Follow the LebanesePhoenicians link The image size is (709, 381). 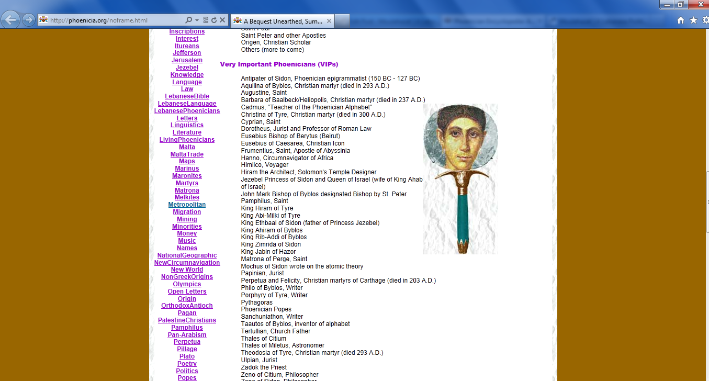pos(187,111)
